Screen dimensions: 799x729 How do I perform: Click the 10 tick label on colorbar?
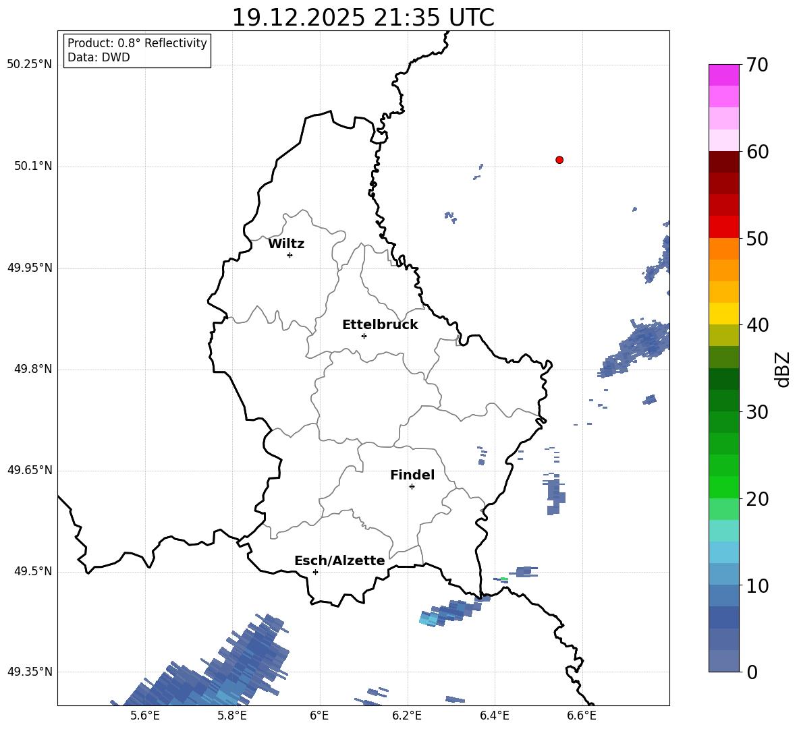click(757, 585)
